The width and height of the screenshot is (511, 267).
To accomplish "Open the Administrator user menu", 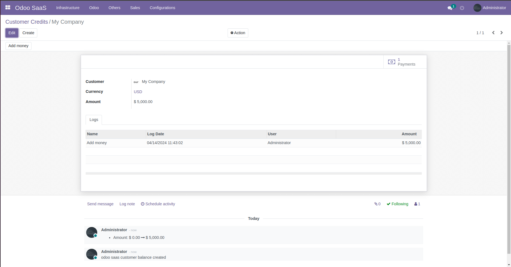I will (x=490, y=8).
